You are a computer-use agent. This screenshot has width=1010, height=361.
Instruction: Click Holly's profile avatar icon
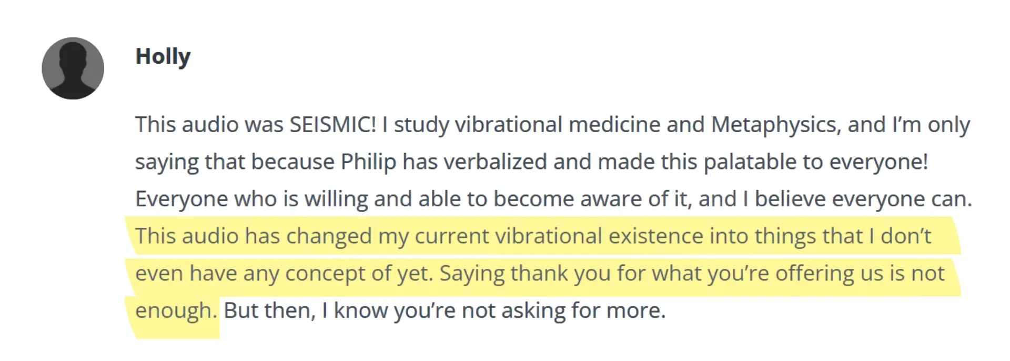coord(73,68)
